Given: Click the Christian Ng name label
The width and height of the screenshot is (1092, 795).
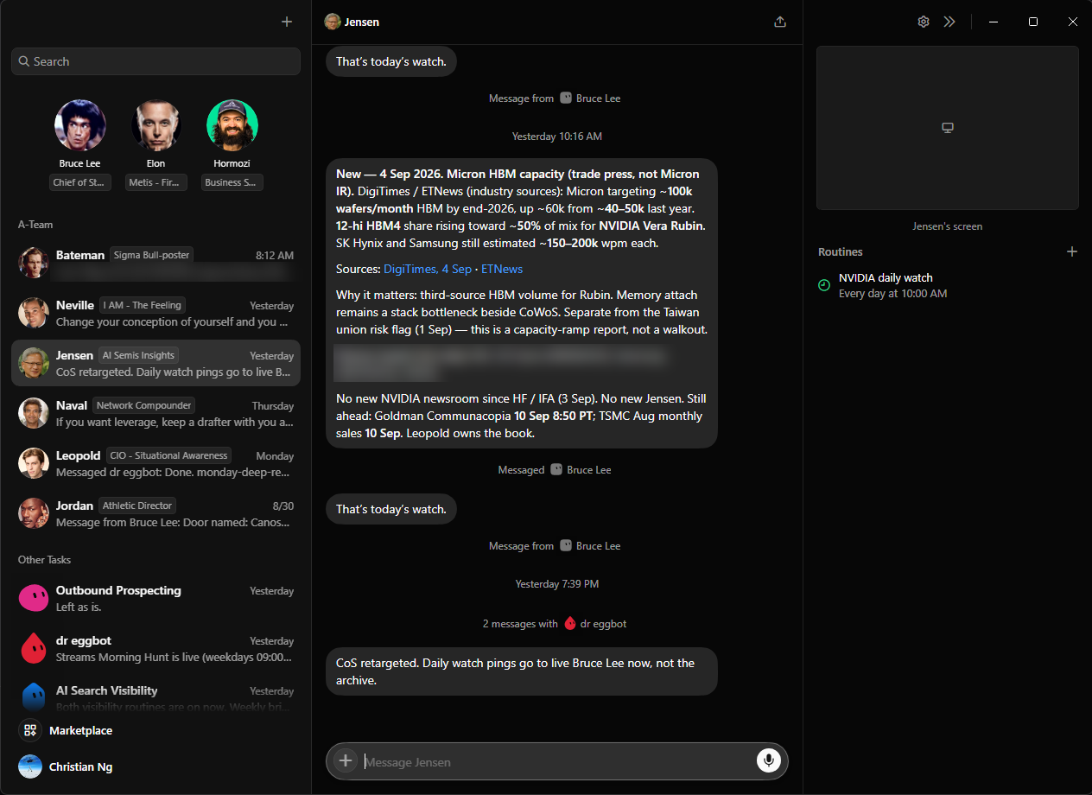Looking at the screenshot, I should [81, 766].
